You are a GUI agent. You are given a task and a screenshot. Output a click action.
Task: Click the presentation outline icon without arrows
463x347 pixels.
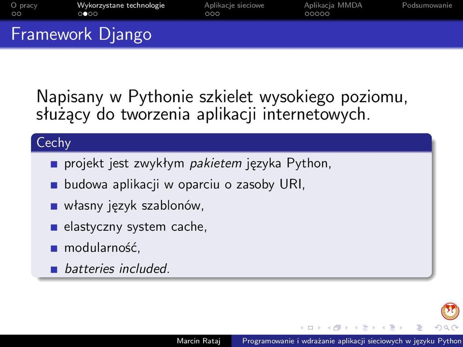tap(419, 328)
